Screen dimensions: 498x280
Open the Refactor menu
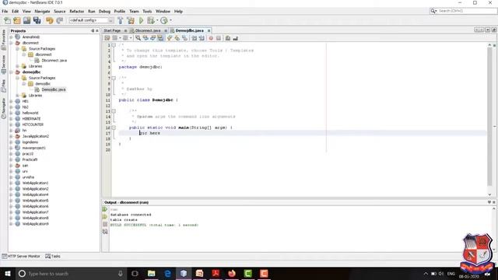point(76,11)
